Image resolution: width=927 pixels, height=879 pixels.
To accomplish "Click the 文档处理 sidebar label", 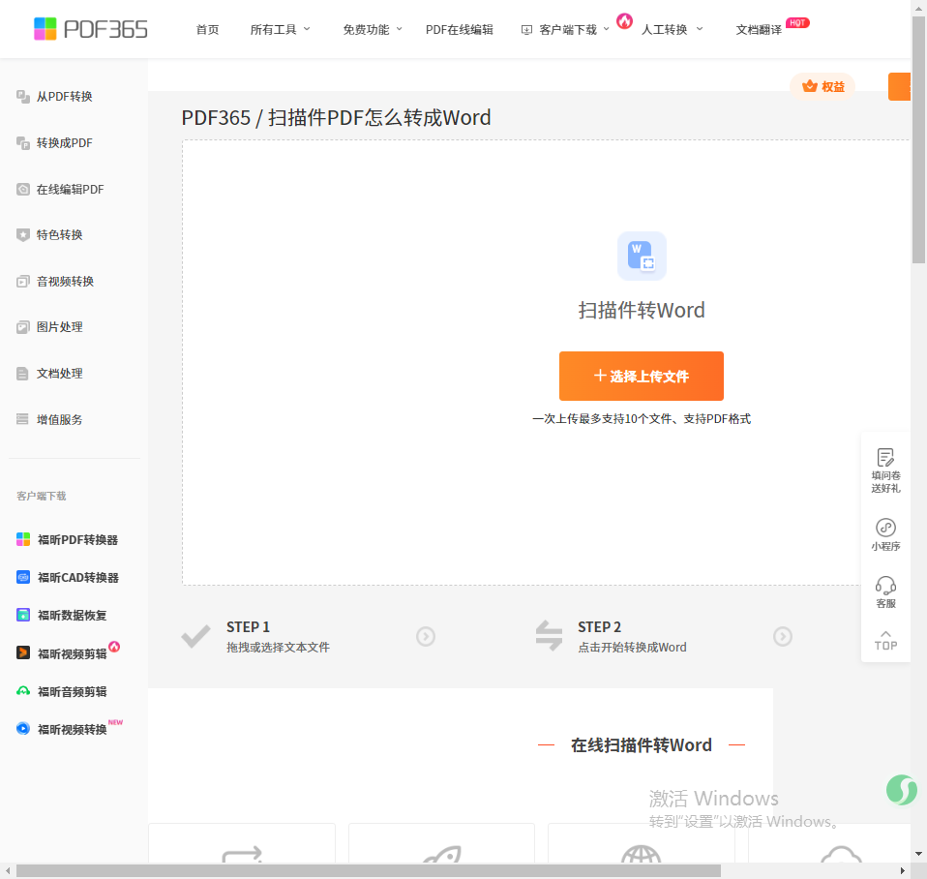I will (x=60, y=374).
